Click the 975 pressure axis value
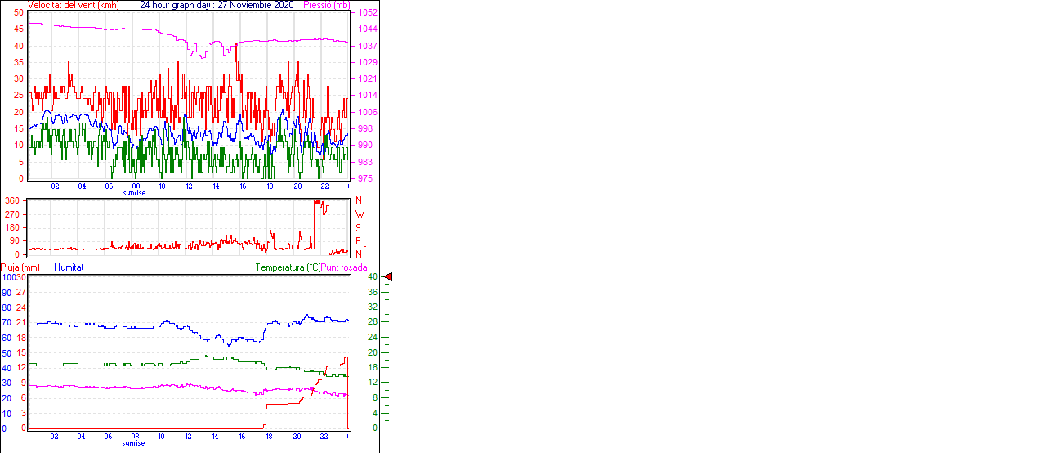Image resolution: width=1046 pixels, height=453 pixels. (x=364, y=178)
